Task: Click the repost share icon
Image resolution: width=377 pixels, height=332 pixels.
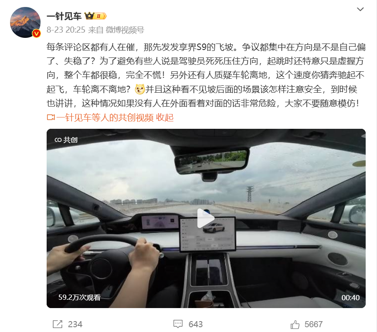Action: [58, 324]
